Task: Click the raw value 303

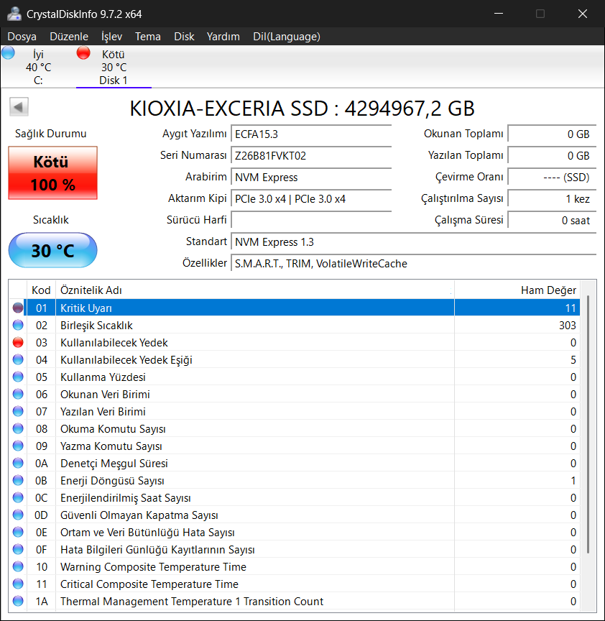Action: 568,325
